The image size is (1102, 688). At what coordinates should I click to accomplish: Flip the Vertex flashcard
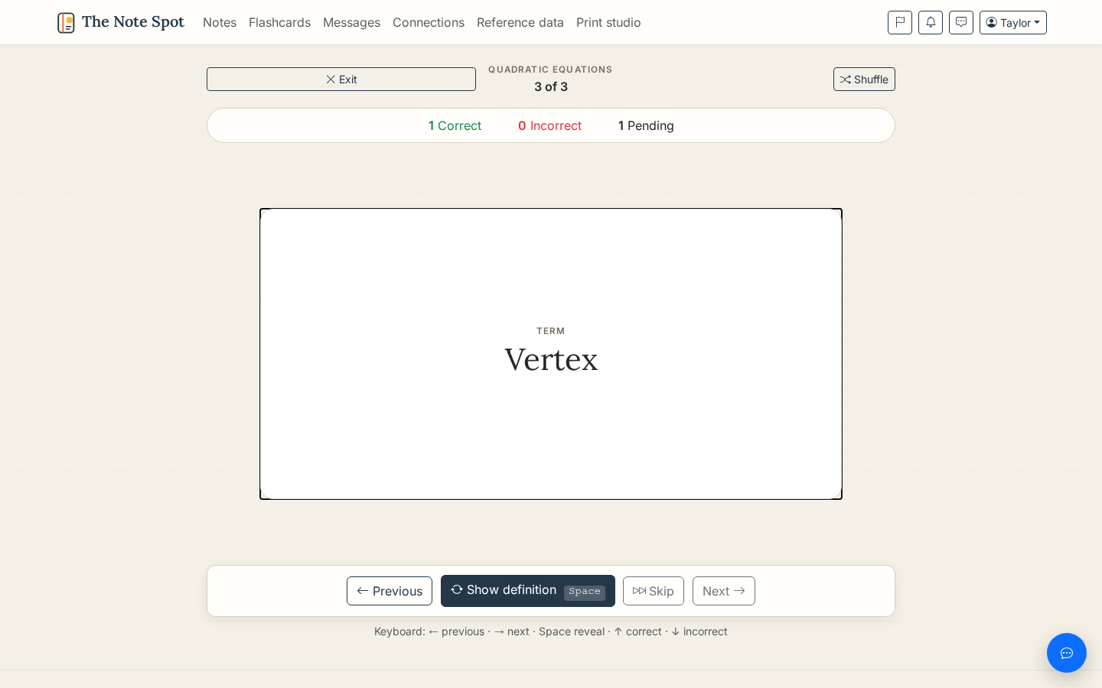551,354
